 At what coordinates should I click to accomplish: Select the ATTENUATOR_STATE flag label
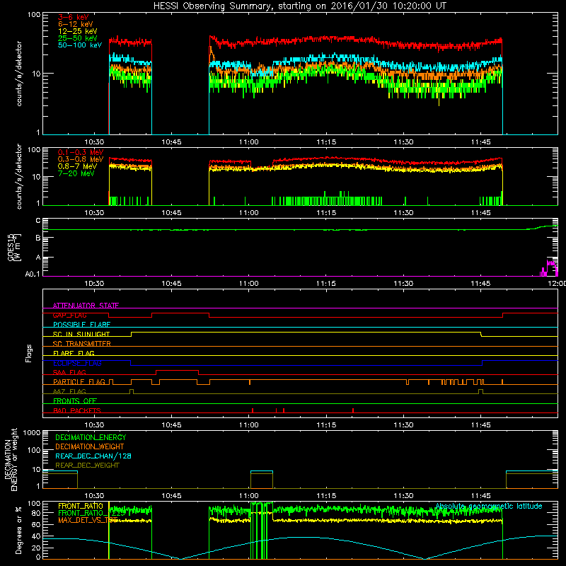(86, 306)
